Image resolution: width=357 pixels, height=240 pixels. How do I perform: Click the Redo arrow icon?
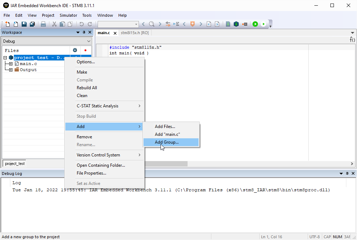(90, 24)
